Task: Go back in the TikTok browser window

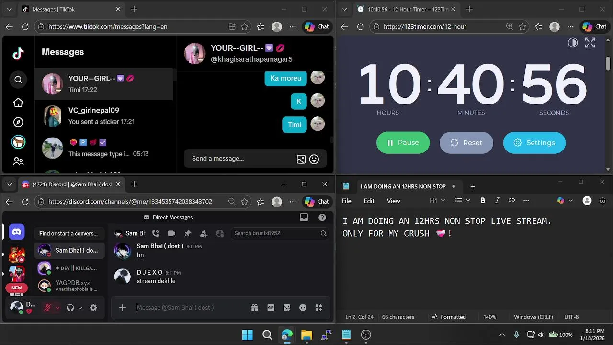Action: click(x=10, y=27)
